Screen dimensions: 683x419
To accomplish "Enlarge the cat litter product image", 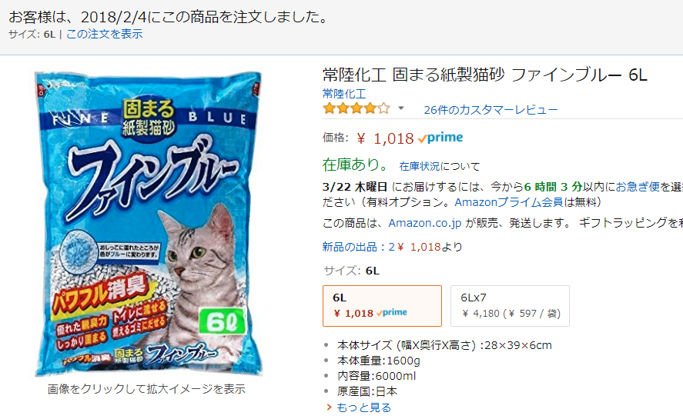I will click(148, 224).
